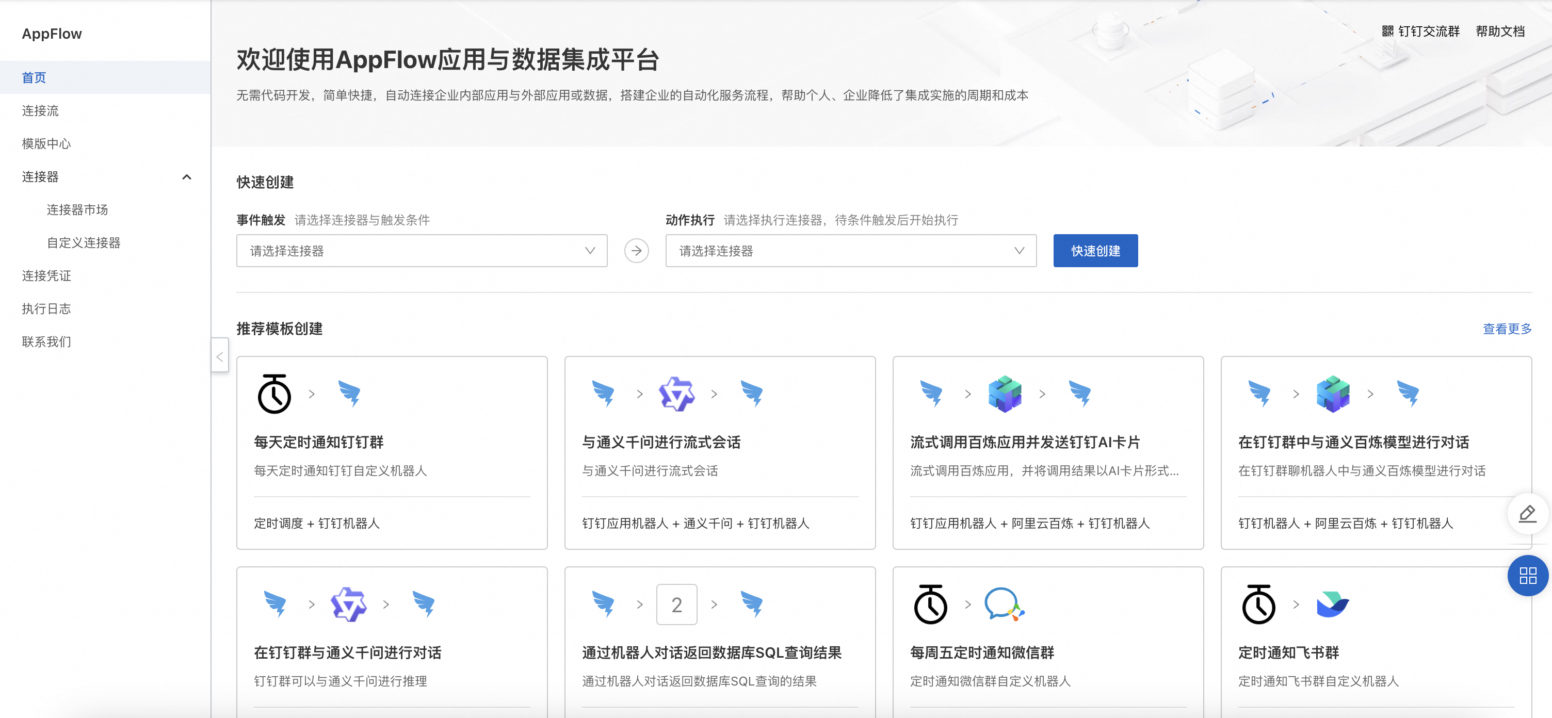Click the numbered step 2 icon in SQL query card
The width and height of the screenshot is (1552, 718).
pyautogui.click(x=676, y=604)
